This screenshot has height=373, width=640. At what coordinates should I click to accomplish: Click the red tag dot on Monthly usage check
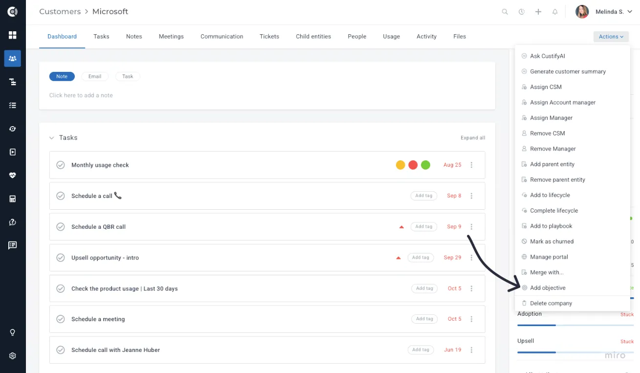413,165
